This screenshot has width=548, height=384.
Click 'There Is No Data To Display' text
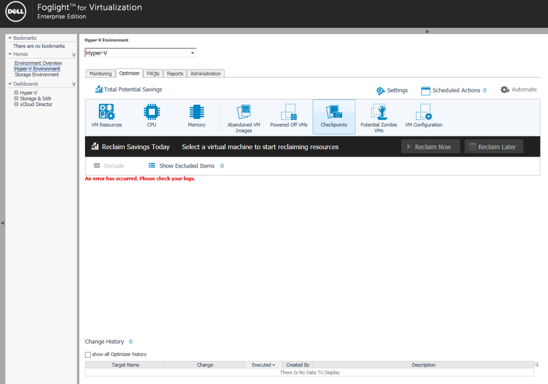click(309, 372)
